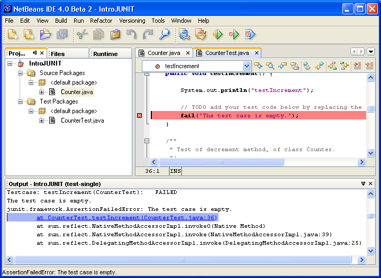Screen dimensions: 381x278
Task: Click the Debug Main Project icon
Action: pyautogui.click(x=234, y=34)
